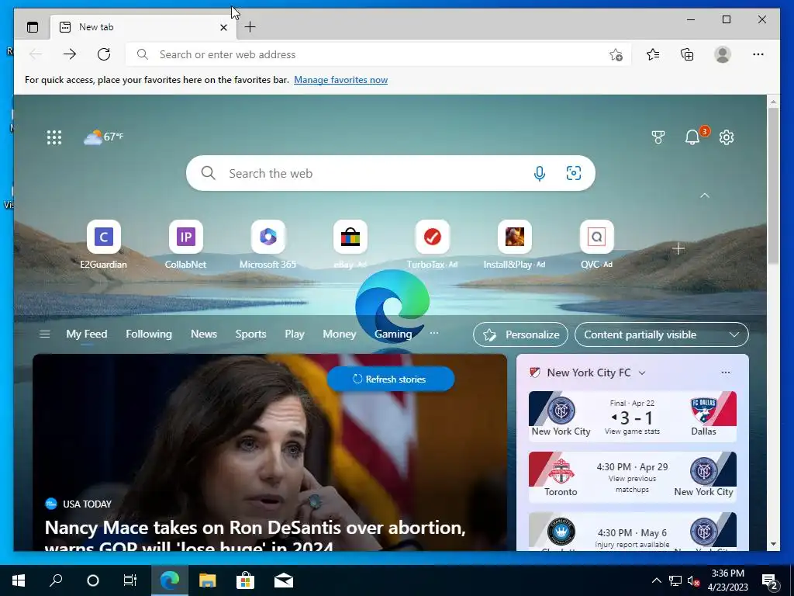The width and height of the screenshot is (794, 596).
Task: Open the feed hamburger menu
Action: pos(44,334)
